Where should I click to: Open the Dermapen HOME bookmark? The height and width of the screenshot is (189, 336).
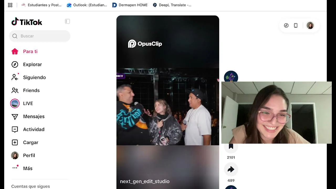pos(130,5)
